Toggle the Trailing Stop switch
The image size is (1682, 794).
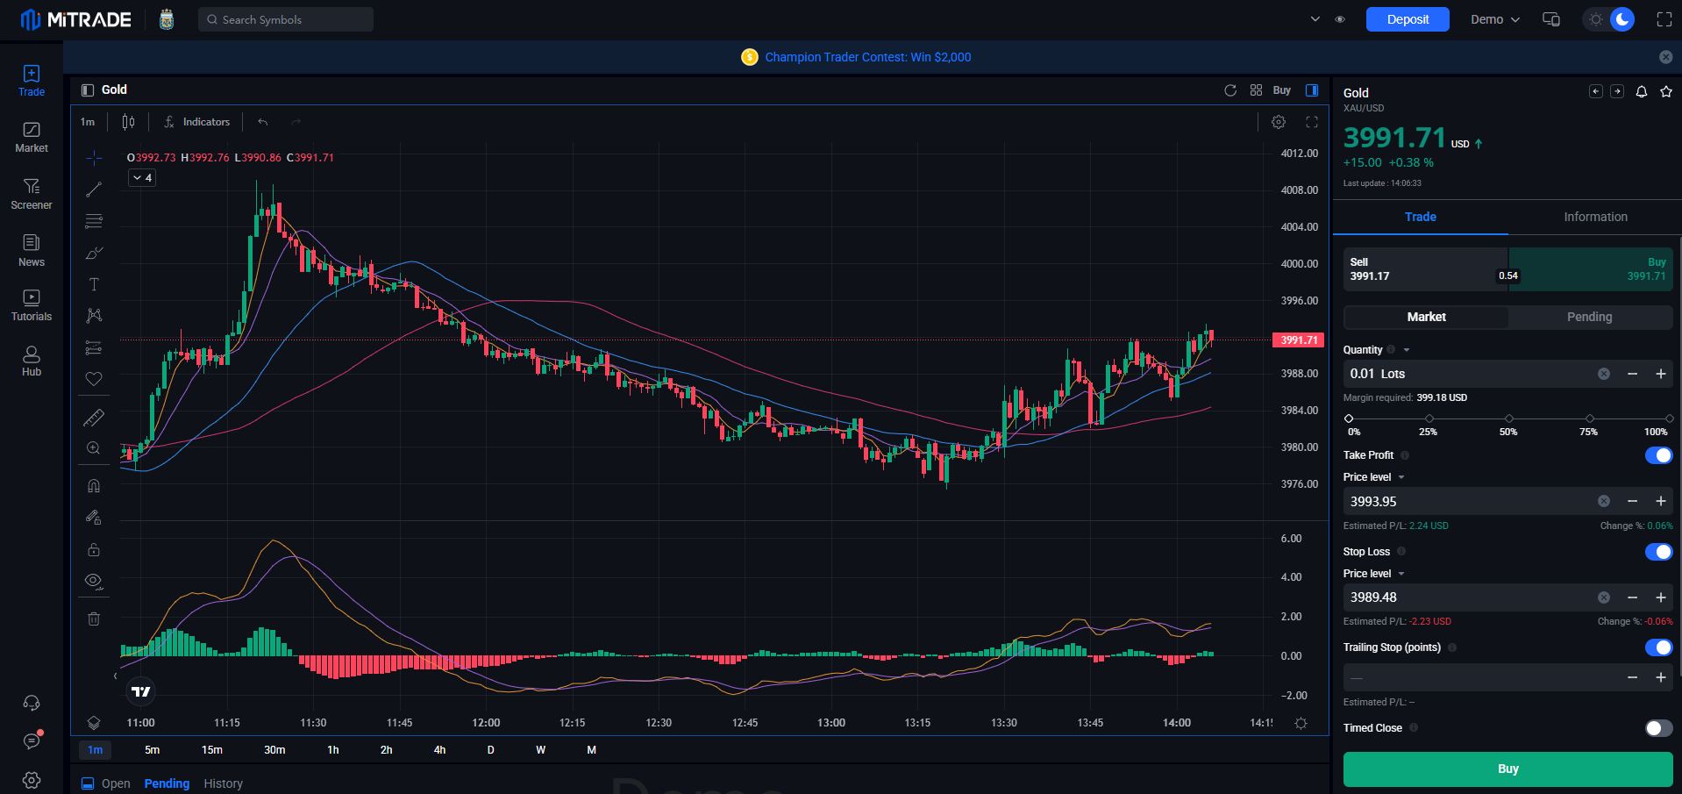click(1658, 647)
